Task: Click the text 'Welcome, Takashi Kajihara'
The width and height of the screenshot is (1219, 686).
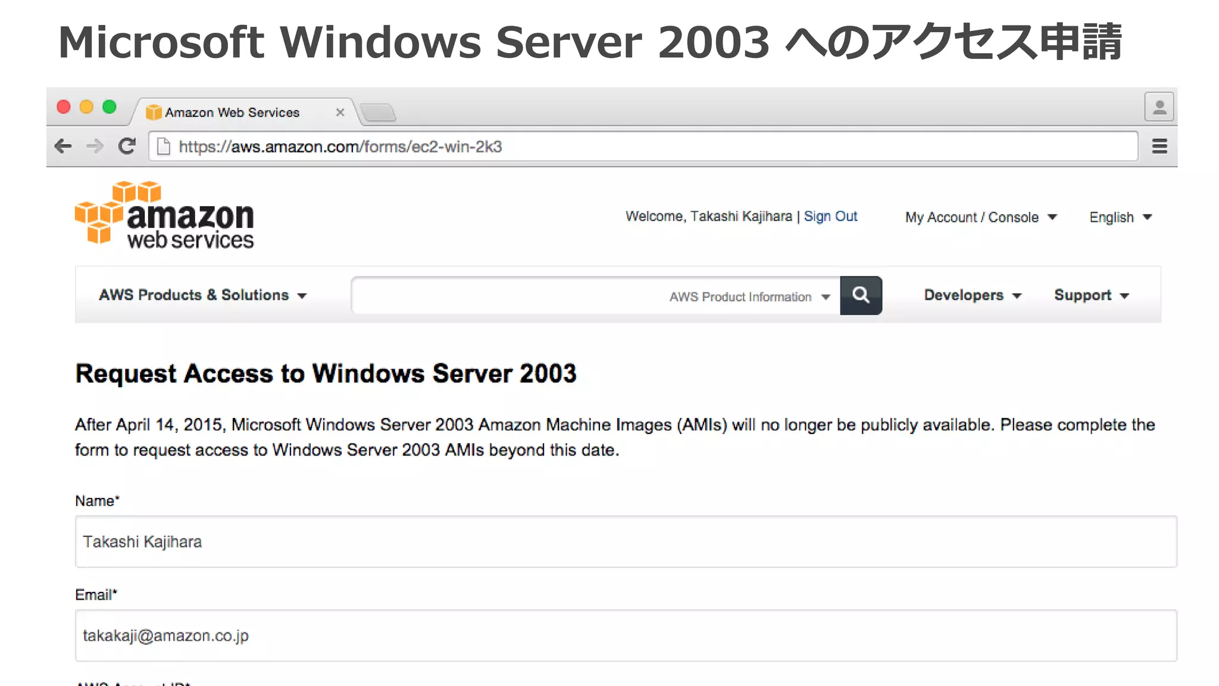Action: pos(708,216)
